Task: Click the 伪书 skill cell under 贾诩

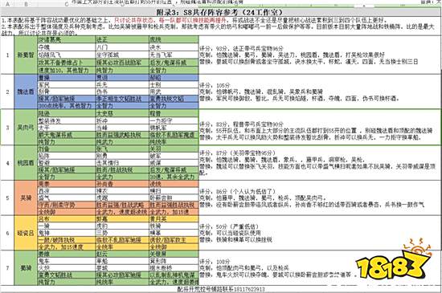Action: click(122, 92)
